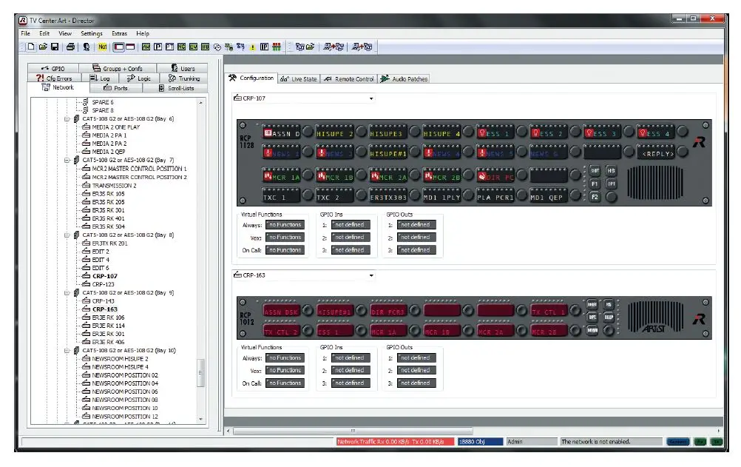Click the last send-to-network toolbar icon

(x=362, y=47)
